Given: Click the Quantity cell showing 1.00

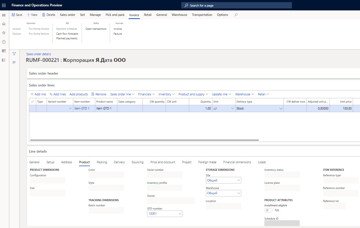Looking at the screenshot, I should point(200,108).
